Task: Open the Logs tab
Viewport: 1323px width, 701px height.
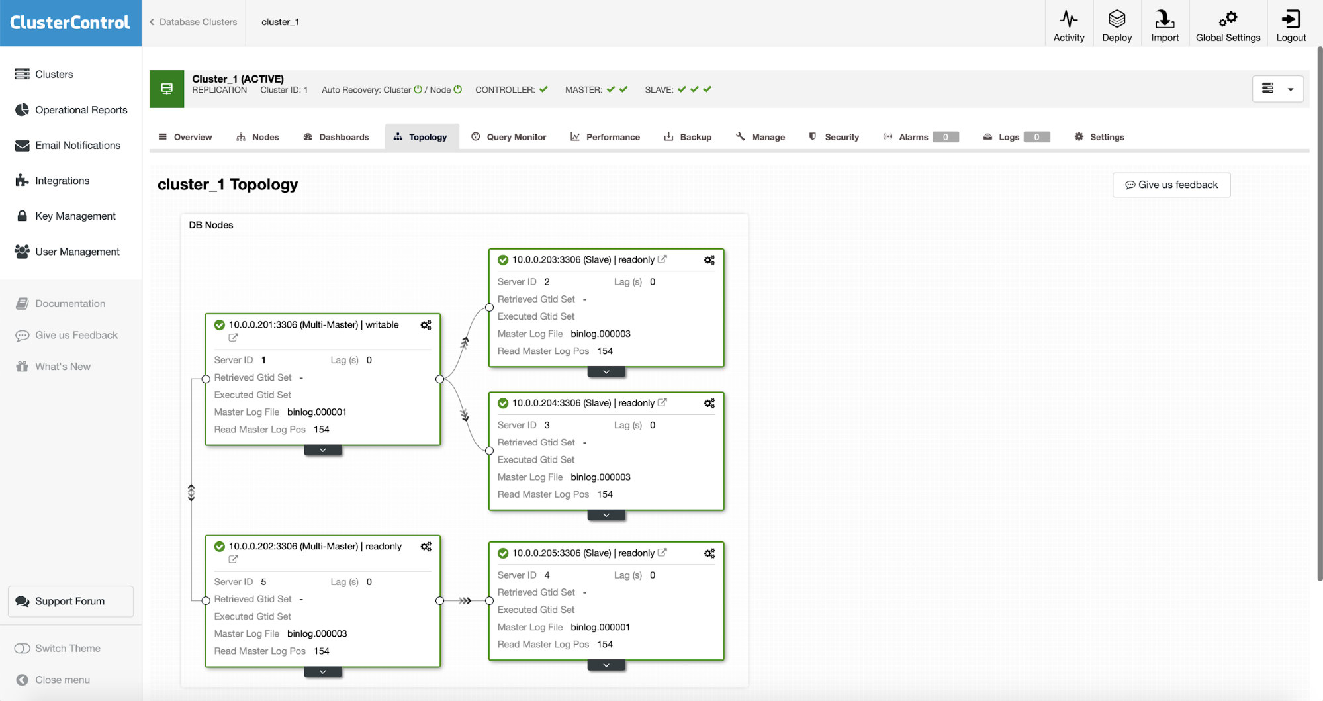Action: [1017, 137]
